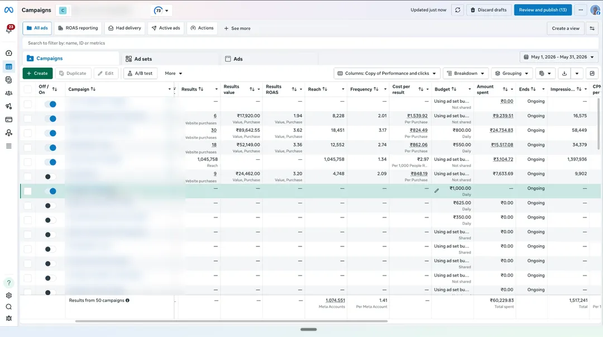This screenshot has height=337, width=603.
Task: Open the ₹24,734.83 amount spent link
Action: pyautogui.click(x=501, y=130)
